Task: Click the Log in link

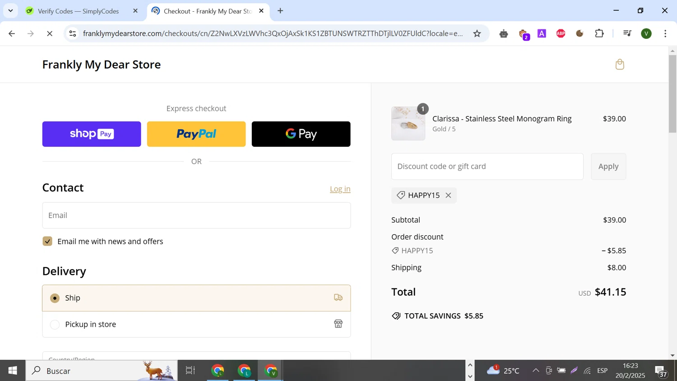Action: [340, 189]
